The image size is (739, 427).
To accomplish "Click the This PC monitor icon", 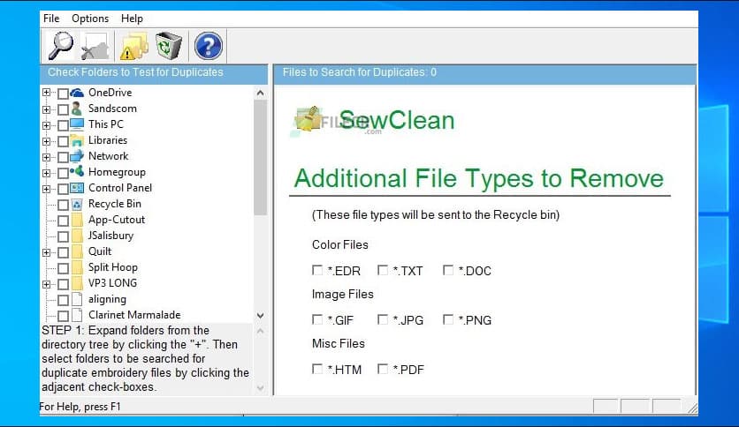I will click(x=77, y=124).
